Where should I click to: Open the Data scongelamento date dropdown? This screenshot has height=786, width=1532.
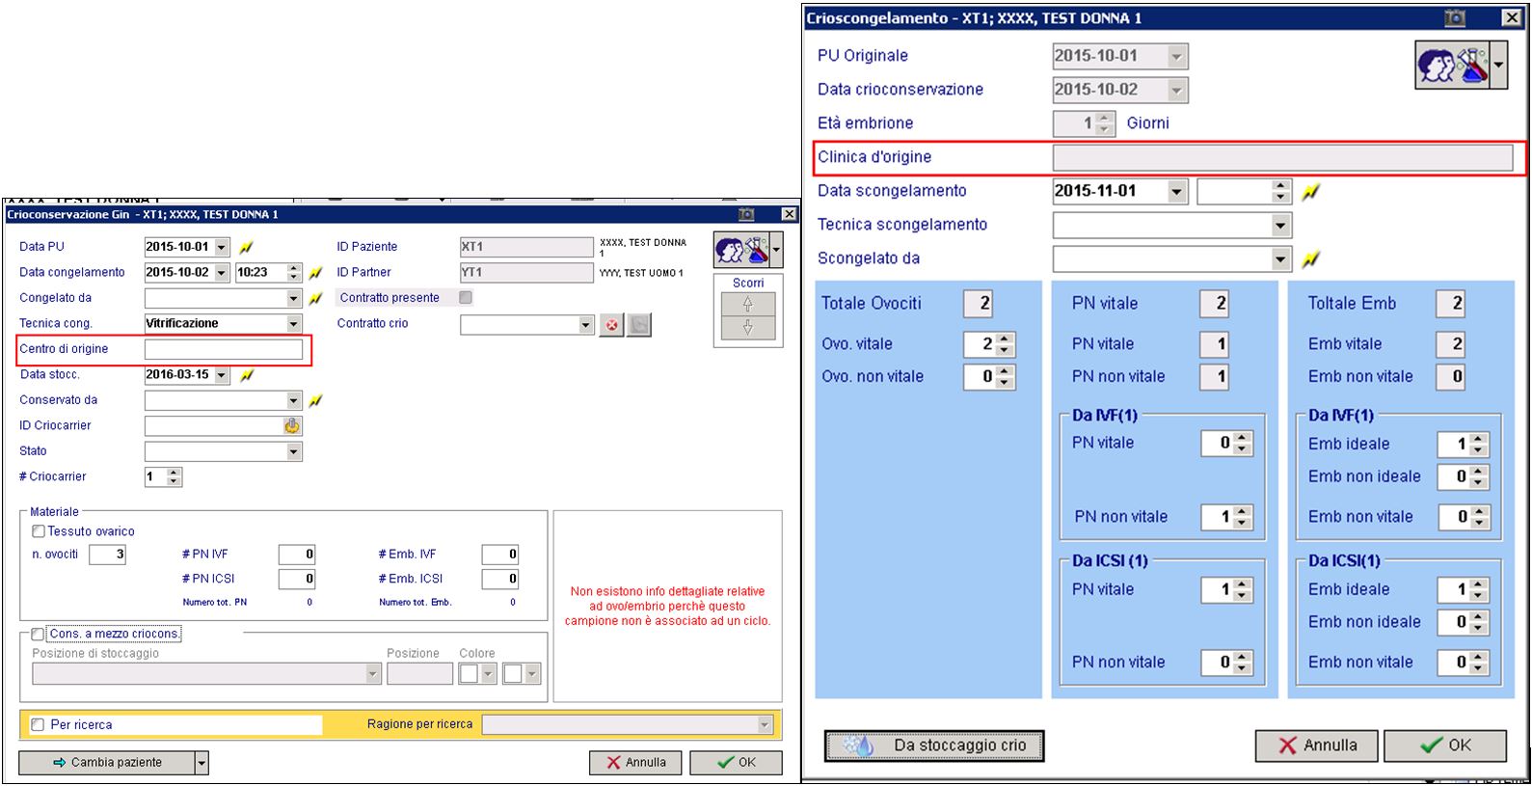click(x=1176, y=192)
